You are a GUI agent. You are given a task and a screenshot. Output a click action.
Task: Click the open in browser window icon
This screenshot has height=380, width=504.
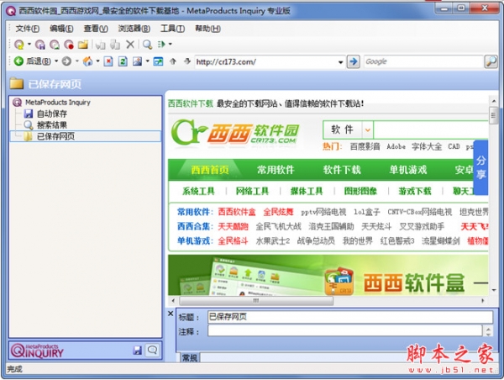(158, 61)
